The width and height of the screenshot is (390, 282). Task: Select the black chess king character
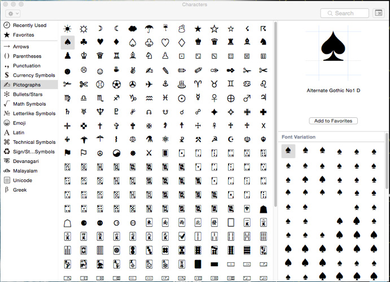click(198, 42)
